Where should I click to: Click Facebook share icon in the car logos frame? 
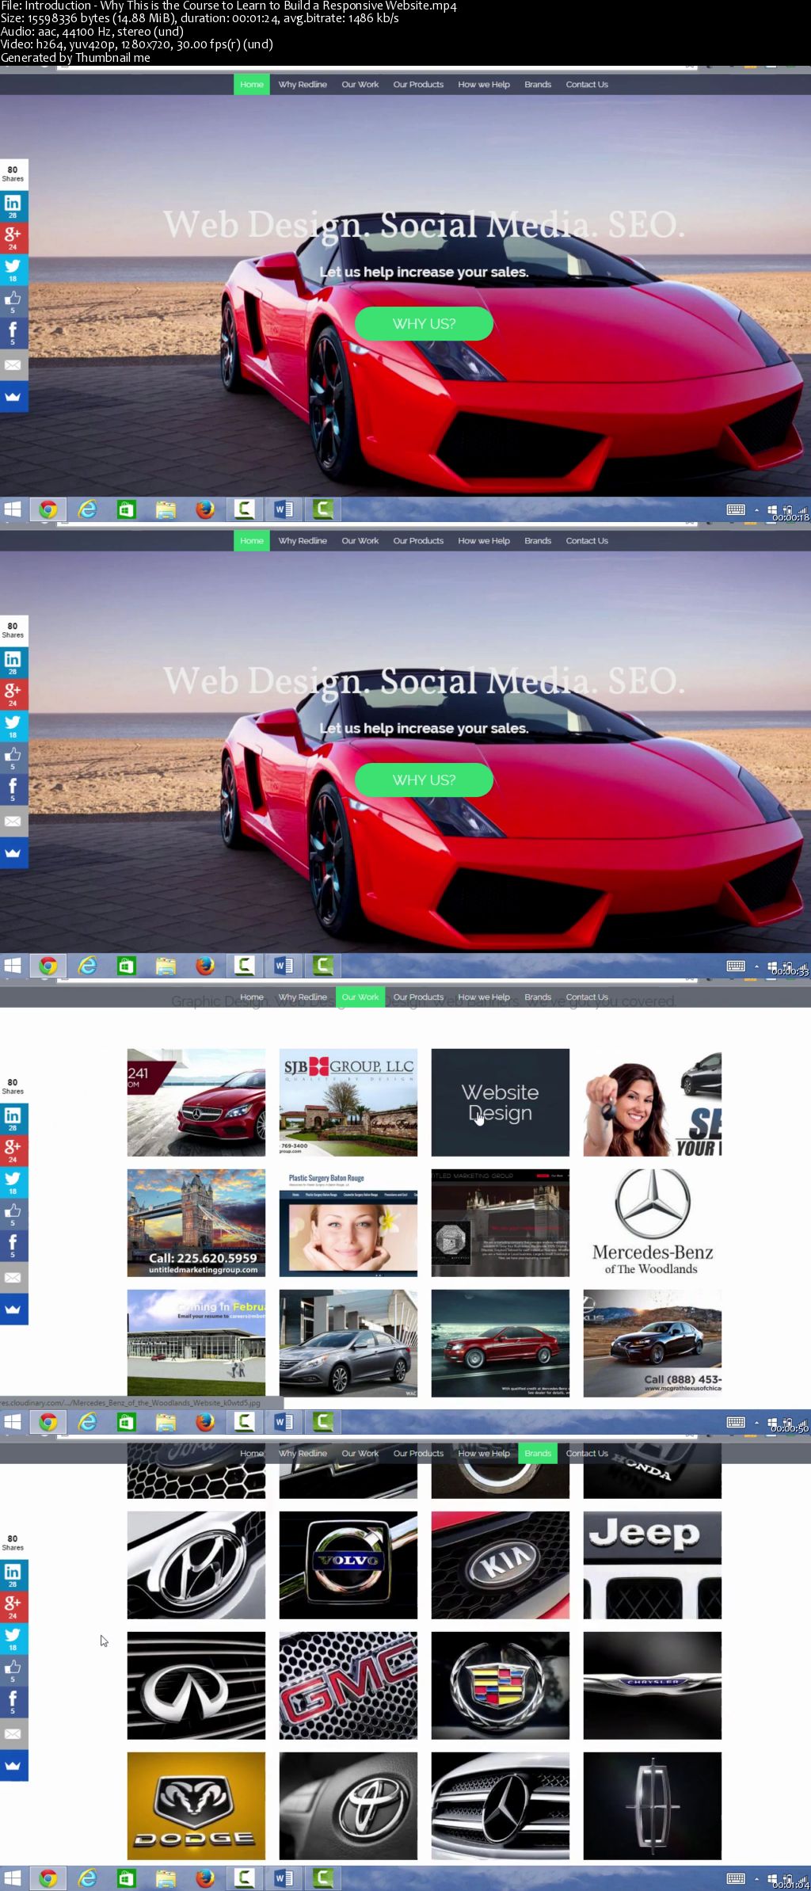point(13,1702)
